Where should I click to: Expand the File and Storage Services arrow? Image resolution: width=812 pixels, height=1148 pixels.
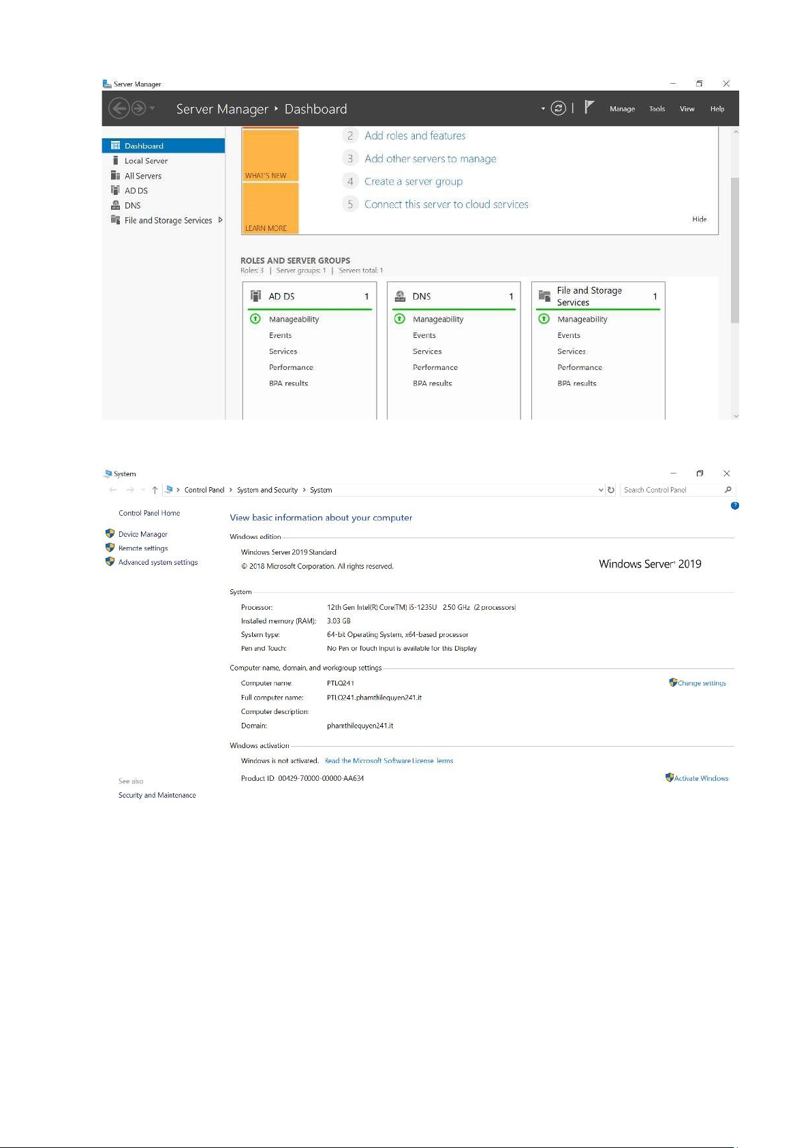tap(220, 220)
